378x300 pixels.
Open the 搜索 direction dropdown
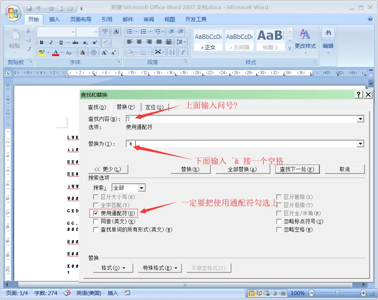tap(142, 188)
